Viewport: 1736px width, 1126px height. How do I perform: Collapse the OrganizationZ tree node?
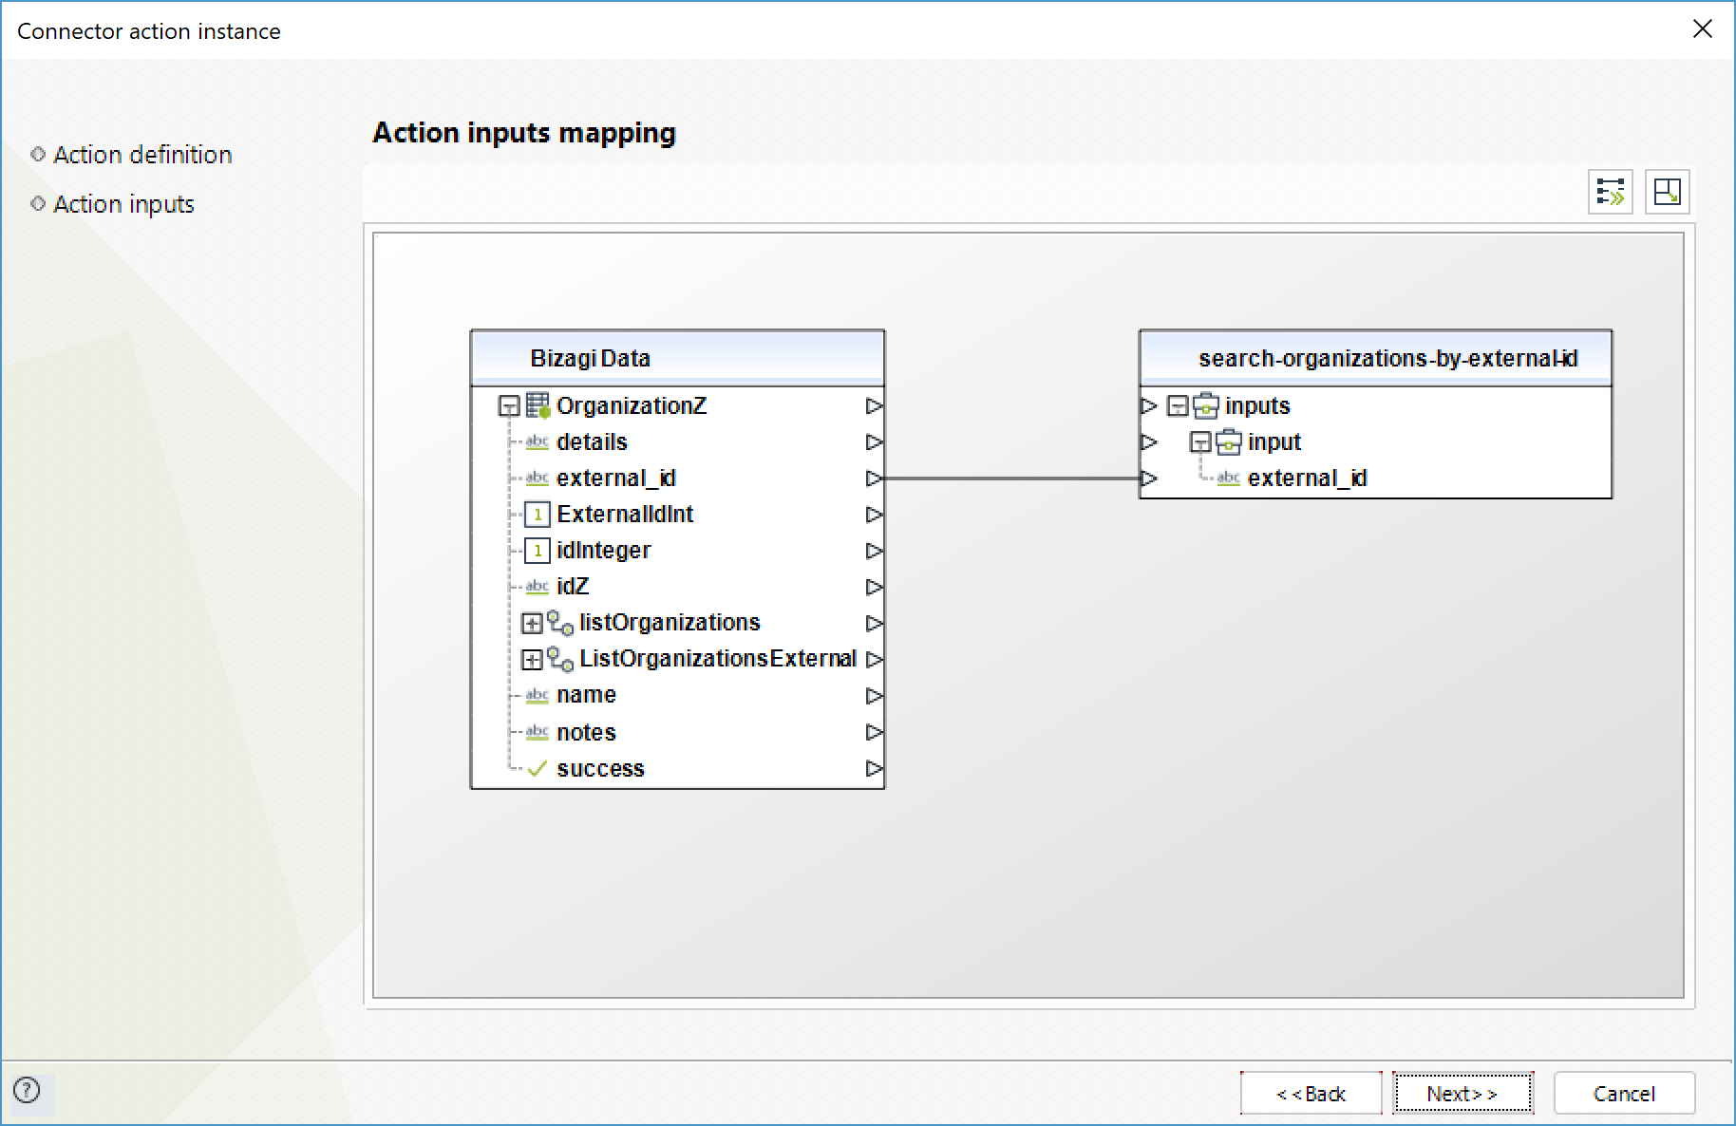pyautogui.click(x=509, y=406)
